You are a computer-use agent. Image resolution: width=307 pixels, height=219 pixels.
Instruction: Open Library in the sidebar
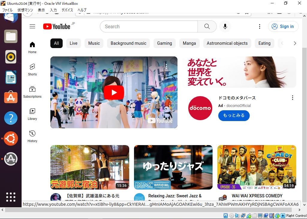click(32, 114)
